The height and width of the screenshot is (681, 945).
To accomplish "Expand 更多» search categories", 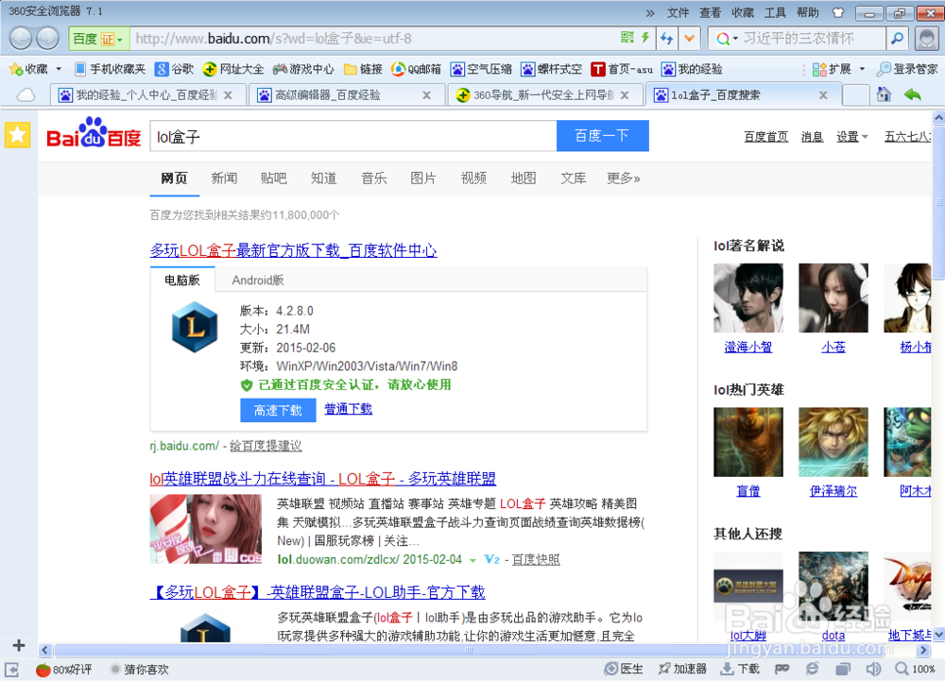I will coord(623,179).
